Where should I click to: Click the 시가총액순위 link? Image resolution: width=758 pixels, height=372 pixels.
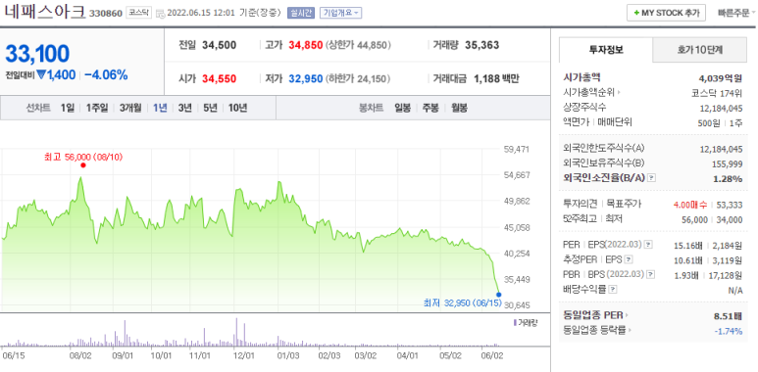click(x=589, y=92)
